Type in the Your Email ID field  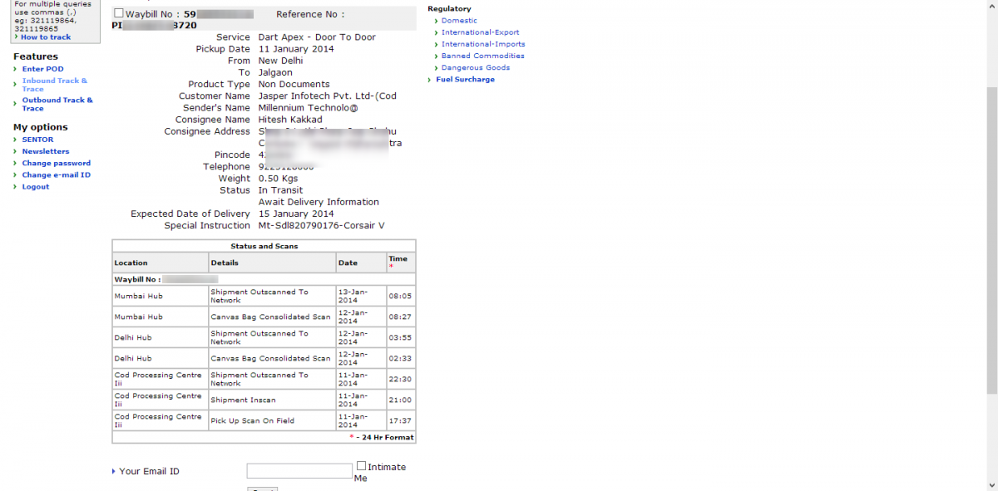[299, 471]
